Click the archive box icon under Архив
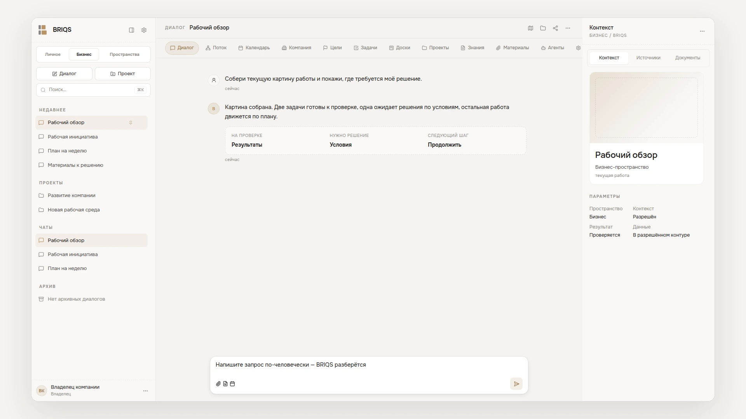746x419 pixels. (41, 299)
